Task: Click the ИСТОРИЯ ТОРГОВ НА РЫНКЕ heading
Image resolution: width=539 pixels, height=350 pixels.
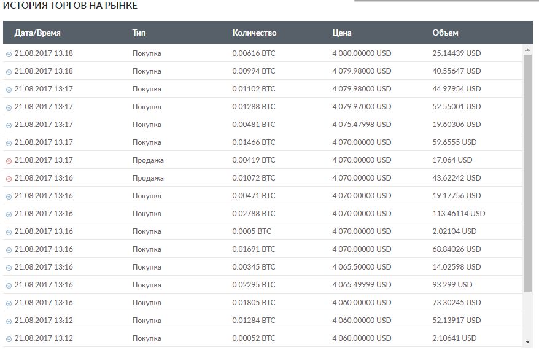Action: coord(71,6)
